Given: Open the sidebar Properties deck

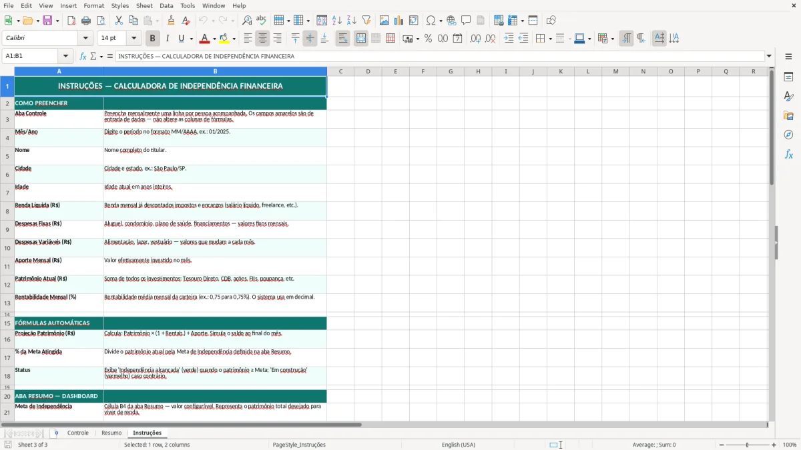Looking at the screenshot, I should click(788, 77).
